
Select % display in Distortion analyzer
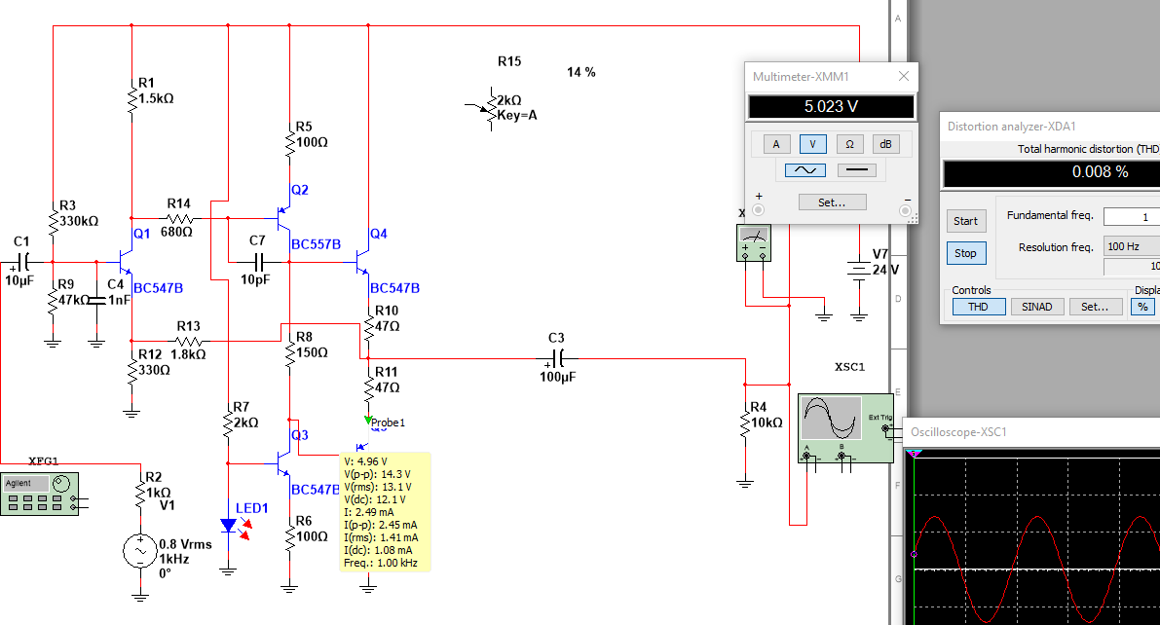click(x=1143, y=307)
